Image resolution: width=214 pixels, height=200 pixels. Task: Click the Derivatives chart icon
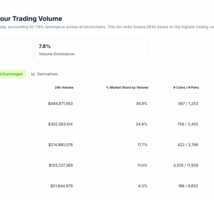click(x=33, y=74)
